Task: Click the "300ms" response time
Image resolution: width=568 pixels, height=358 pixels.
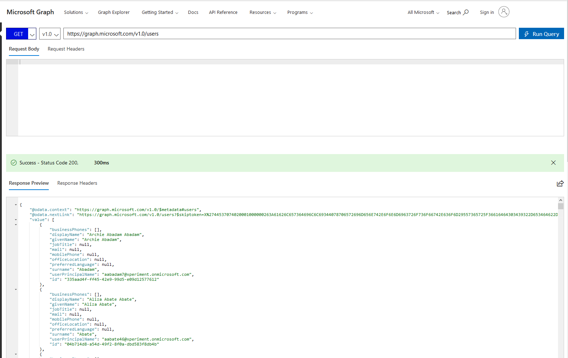Action: tap(101, 163)
